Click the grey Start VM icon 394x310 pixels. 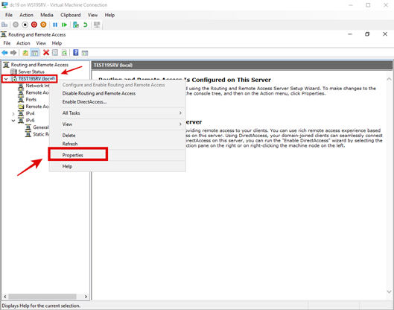click(16, 25)
